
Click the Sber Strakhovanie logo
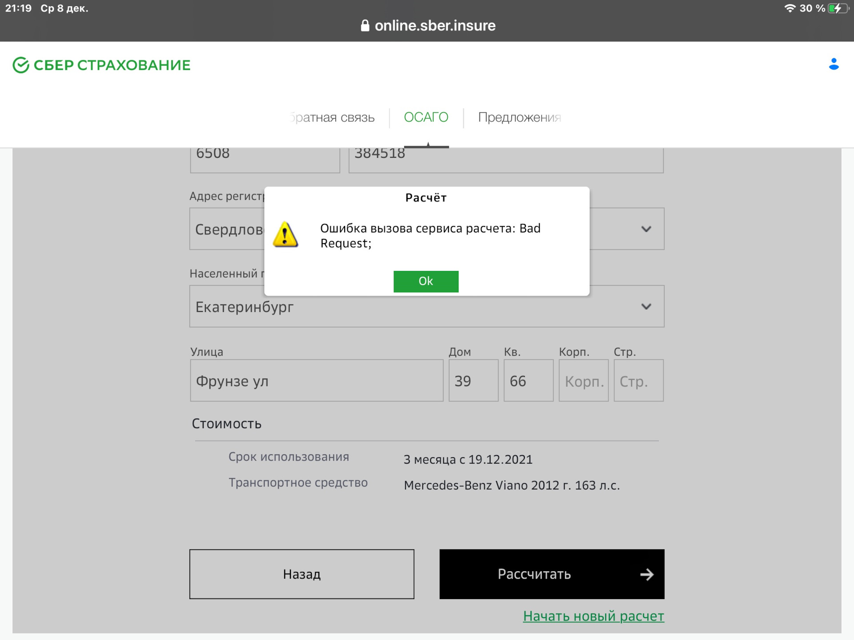tap(101, 65)
